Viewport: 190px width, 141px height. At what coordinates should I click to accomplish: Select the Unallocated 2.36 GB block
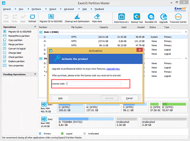click(x=127, y=122)
